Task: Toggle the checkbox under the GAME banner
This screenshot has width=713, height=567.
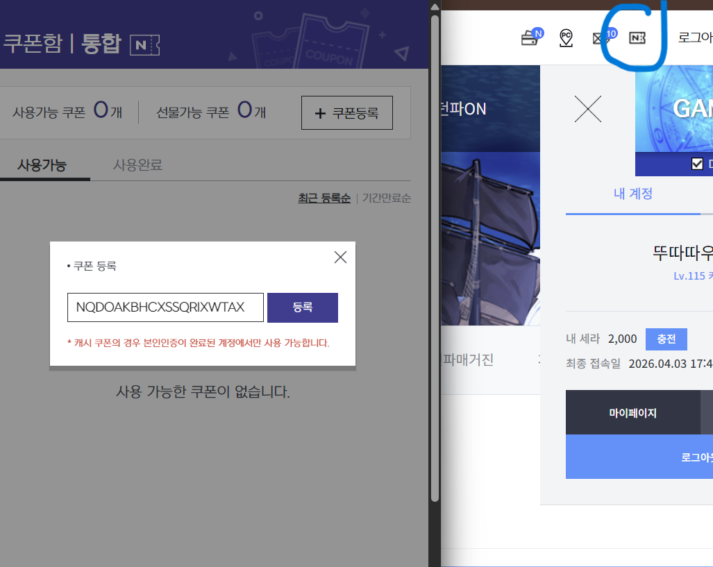Action: click(x=697, y=164)
